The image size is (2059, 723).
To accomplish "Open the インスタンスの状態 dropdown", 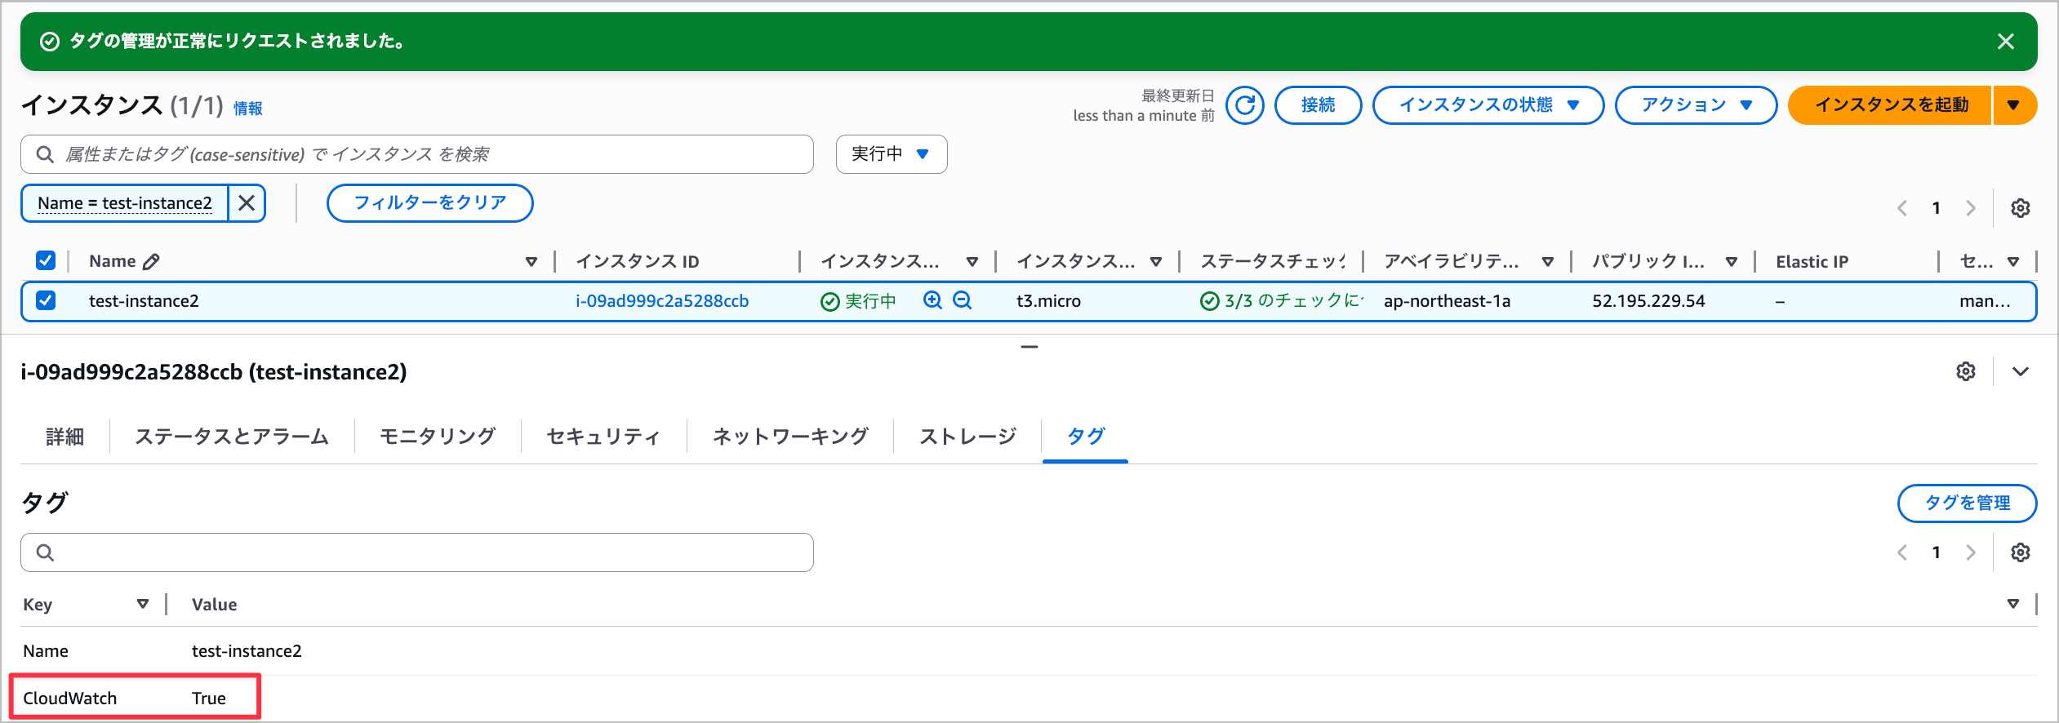I will tap(1488, 105).
